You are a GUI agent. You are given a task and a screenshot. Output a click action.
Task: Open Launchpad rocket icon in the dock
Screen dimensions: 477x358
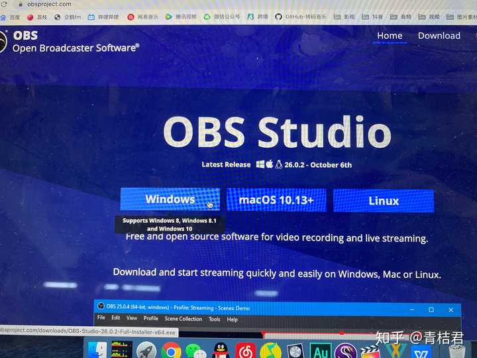(x=146, y=350)
